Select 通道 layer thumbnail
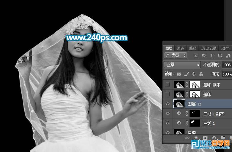Screen dimensions: 232x152 pyautogui.click(x=179, y=132)
